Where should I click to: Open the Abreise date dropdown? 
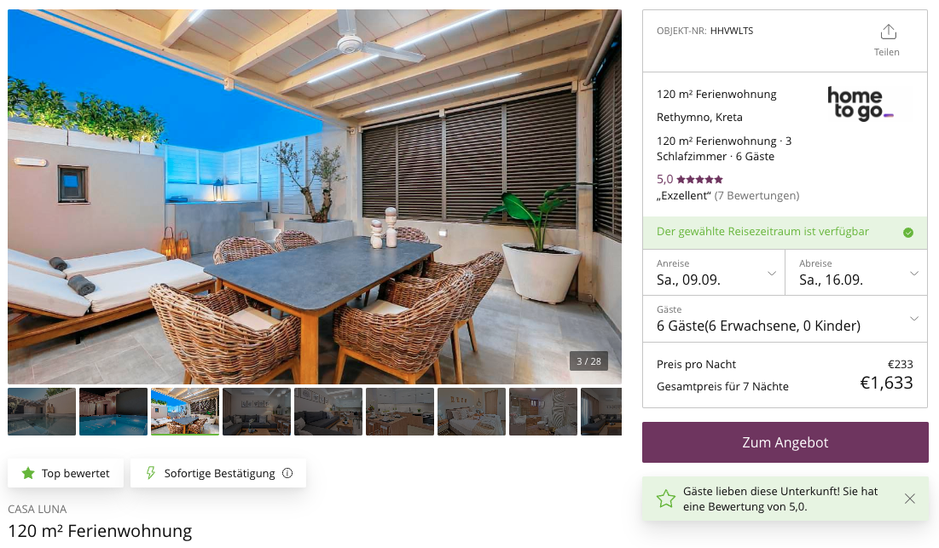point(856,272)
